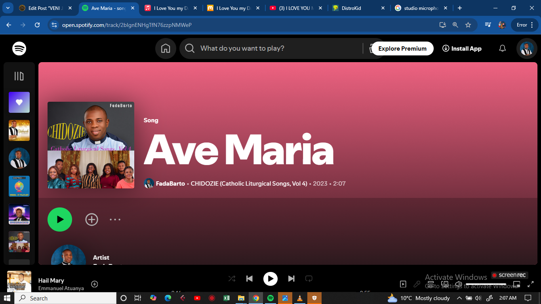Image resolution: width=541 pixels, height=304 pixels.
Task: Add Ave Maria to Liked Songs
Action: (91, 219)
